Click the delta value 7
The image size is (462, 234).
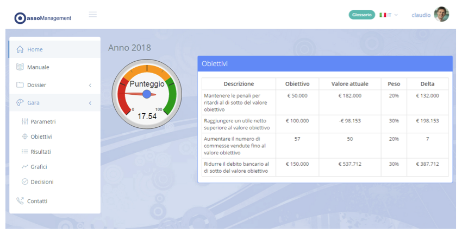(x=428, y=139)
